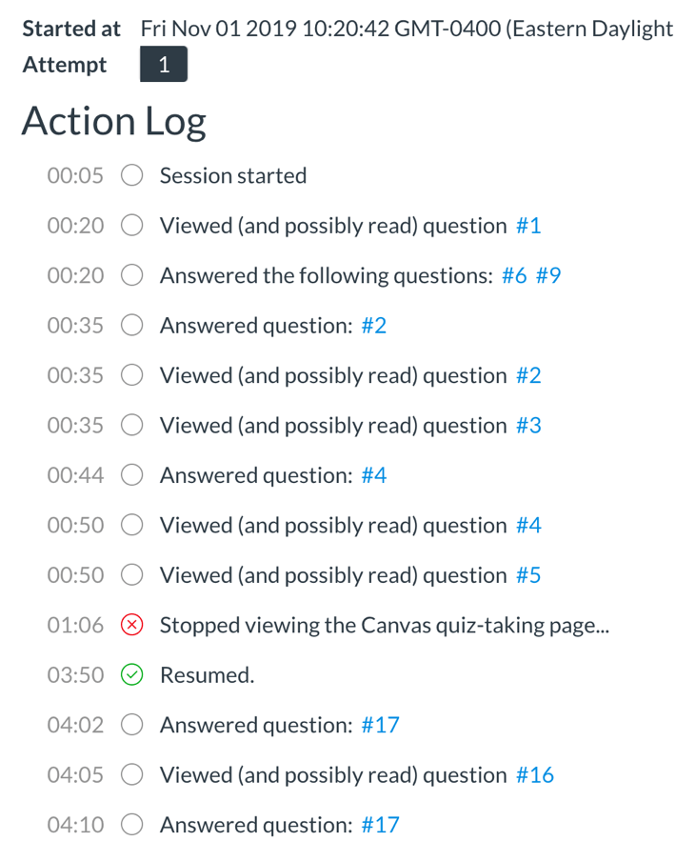Open question #6 link
Image resolution: width=676 pixels, height=841 pixels.
tap(516, 275)
